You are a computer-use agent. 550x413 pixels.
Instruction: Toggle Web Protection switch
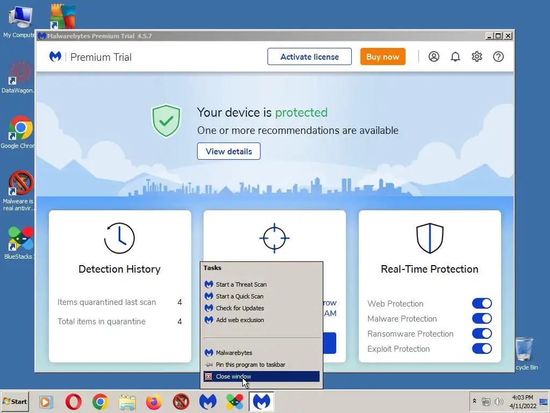(x=482, y=303)
